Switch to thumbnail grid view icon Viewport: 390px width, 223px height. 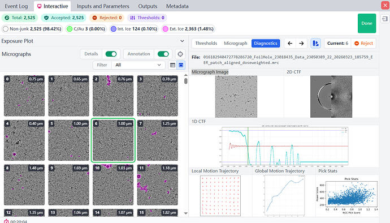pos(181,65)
